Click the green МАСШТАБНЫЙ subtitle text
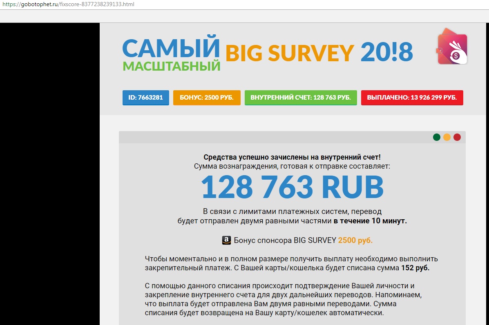Screen dimensions: 489x325 171,66
